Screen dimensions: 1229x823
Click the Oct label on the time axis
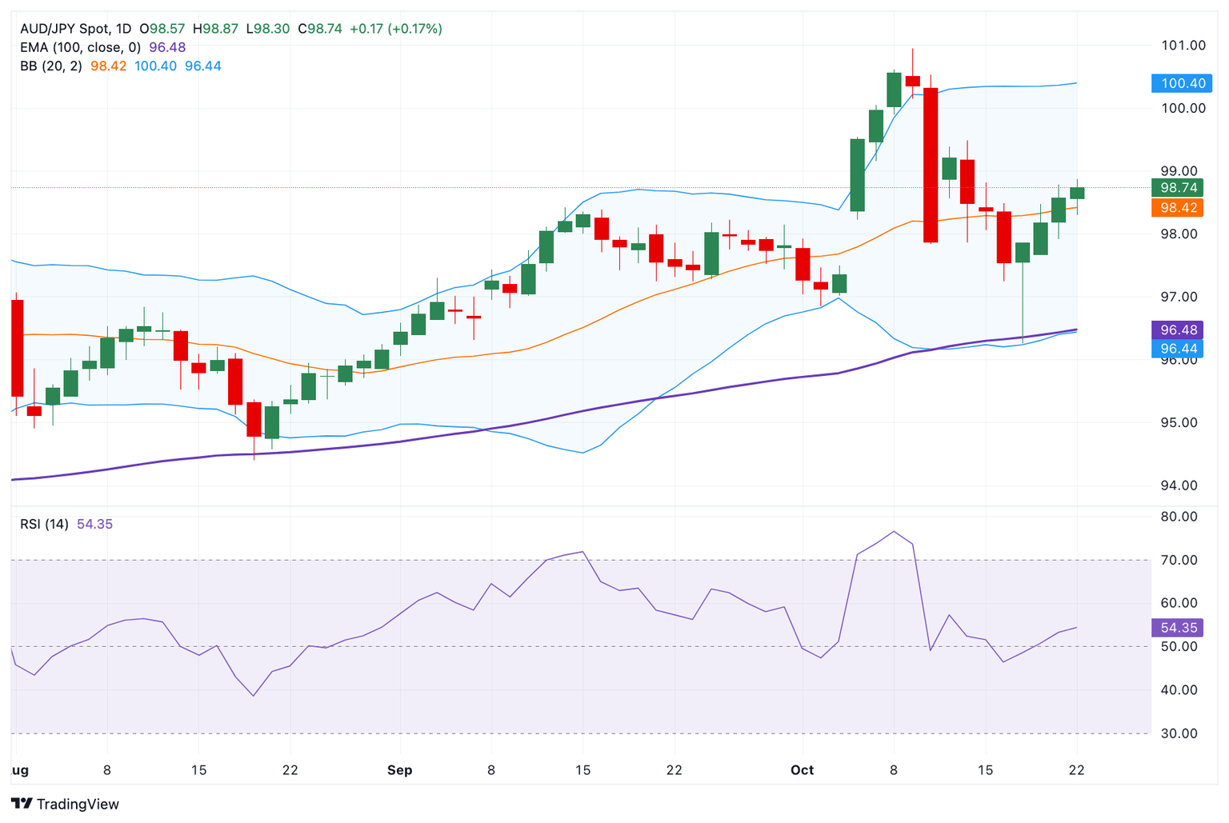802,770
